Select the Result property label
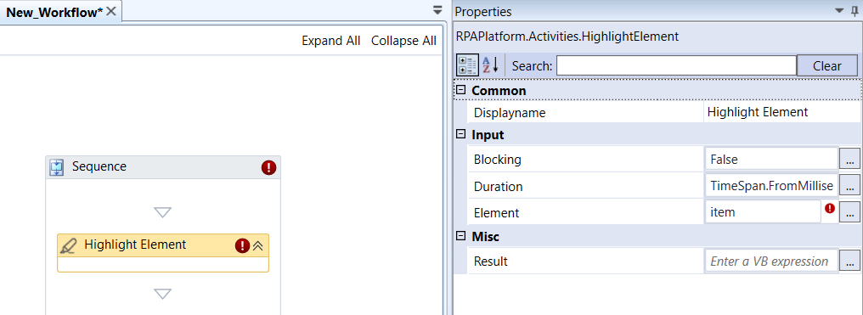The image size is (863, 315). click(491, 262)
